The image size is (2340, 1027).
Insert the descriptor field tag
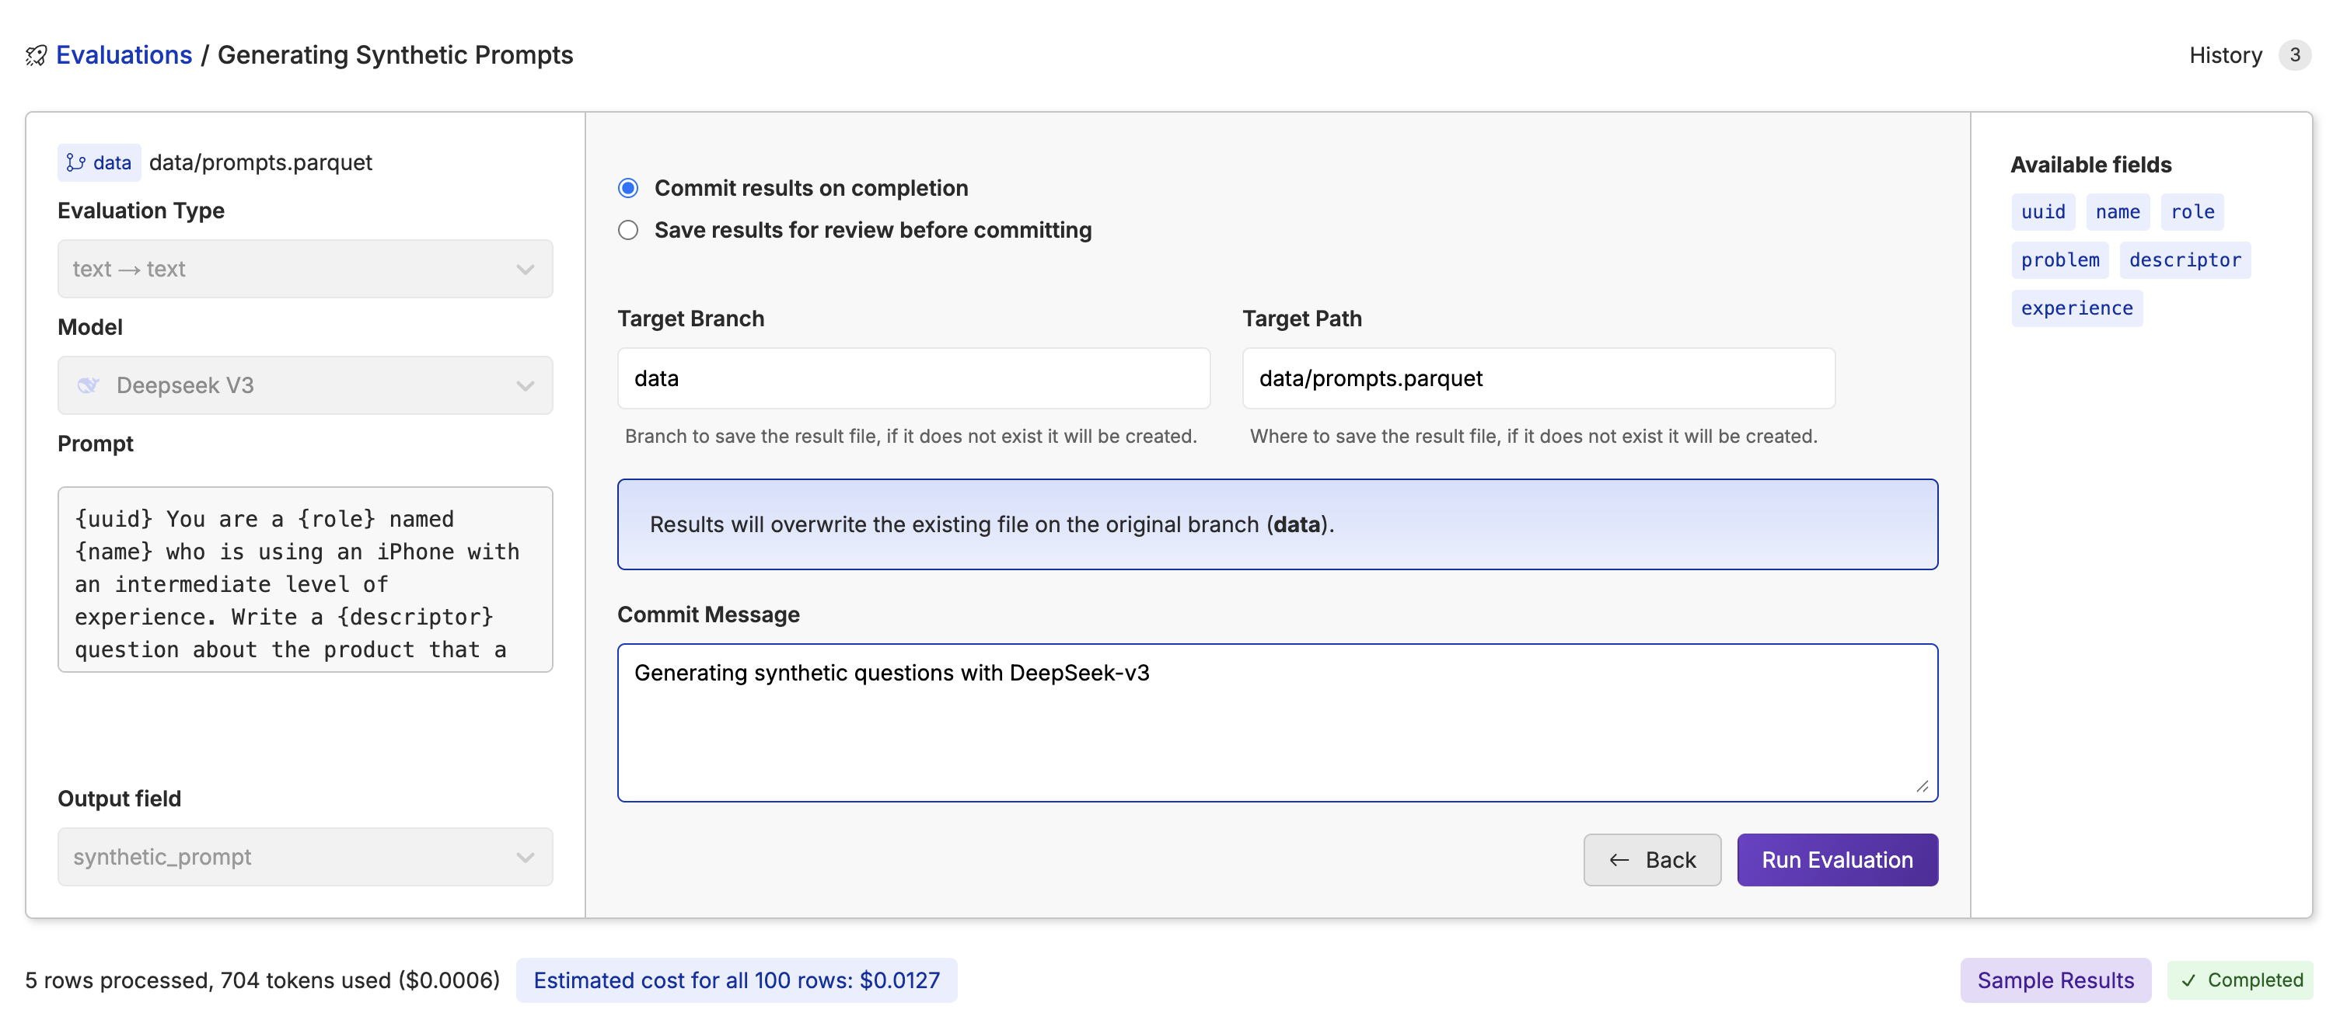pos(2185,260)
